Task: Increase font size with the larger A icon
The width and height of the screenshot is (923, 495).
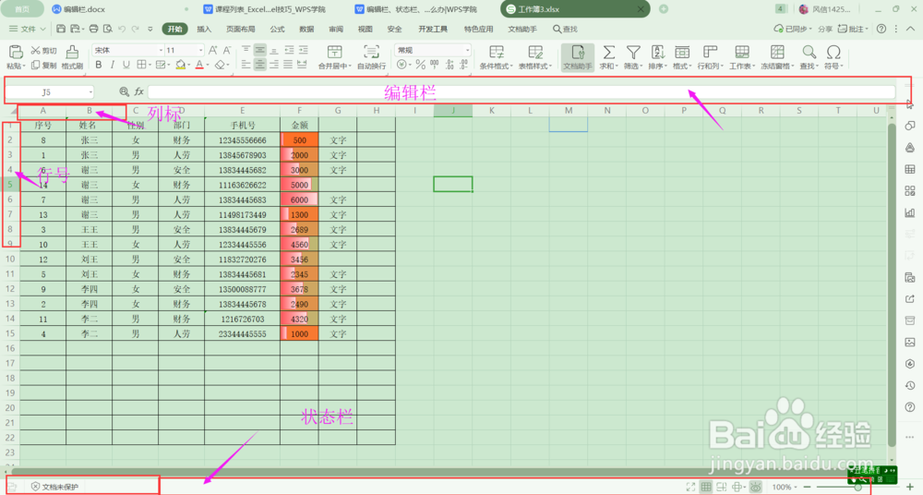Action: point(213,50)
